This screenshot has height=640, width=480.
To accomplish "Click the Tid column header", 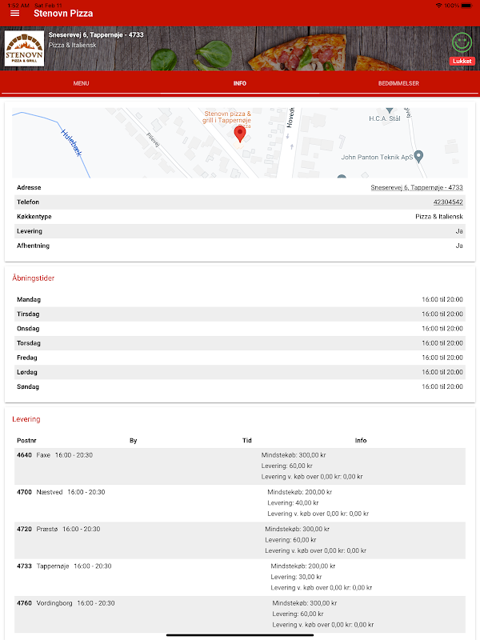I will tap(247, 441).
